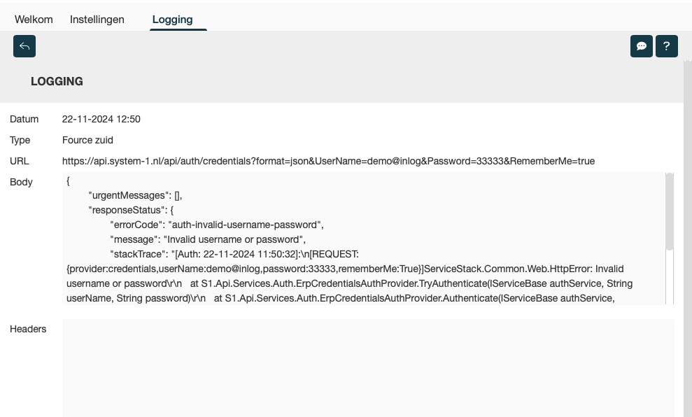Click the LOGGING section heading
The height and width of the screenshot is (417, 692).
57,81
